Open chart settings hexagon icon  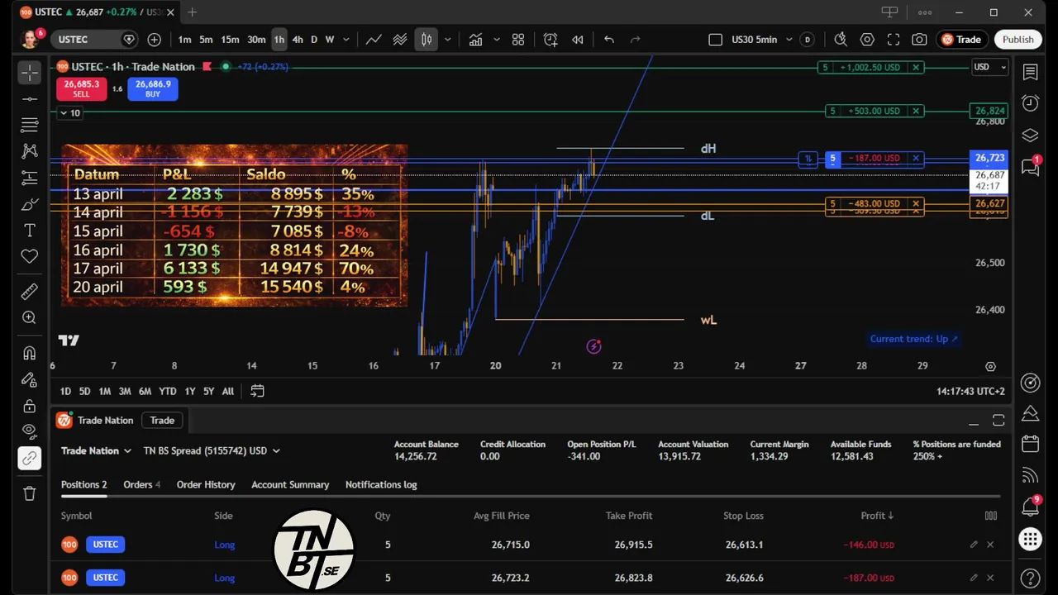point(867,40)
